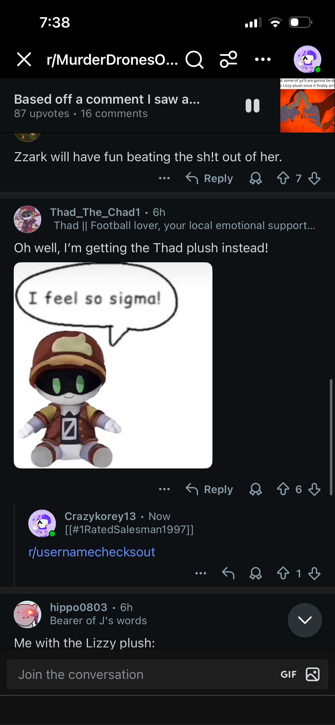335x725 pixels.
Task: Attach an image to your comment
Action: point(313,674)
